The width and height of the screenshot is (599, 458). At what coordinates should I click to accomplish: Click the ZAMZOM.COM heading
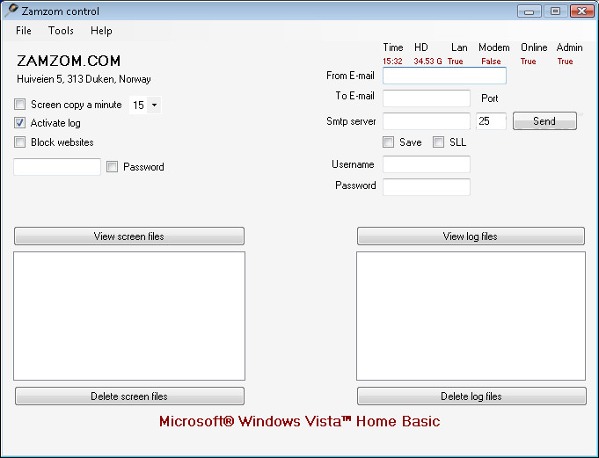(x=69, y=61)
